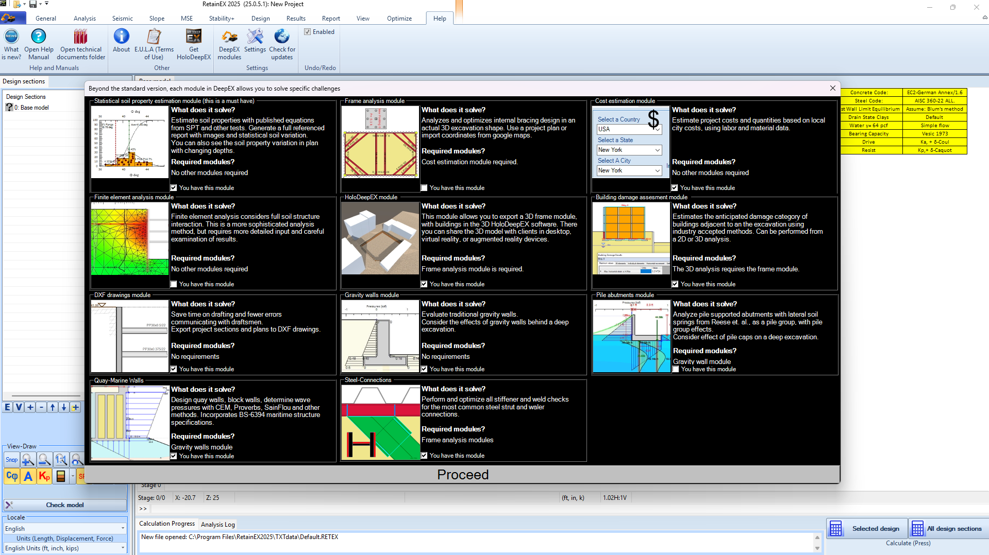
Task: Toggle HoloDeepEX module checkbox
Action: (x=424, y=284)
